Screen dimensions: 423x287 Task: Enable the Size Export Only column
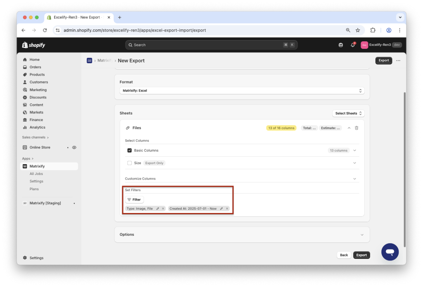pyautogui.click(x=129, y=163)
